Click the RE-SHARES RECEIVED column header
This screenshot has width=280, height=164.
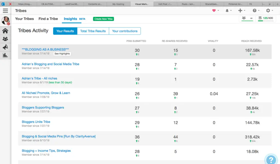coord(175,41)
